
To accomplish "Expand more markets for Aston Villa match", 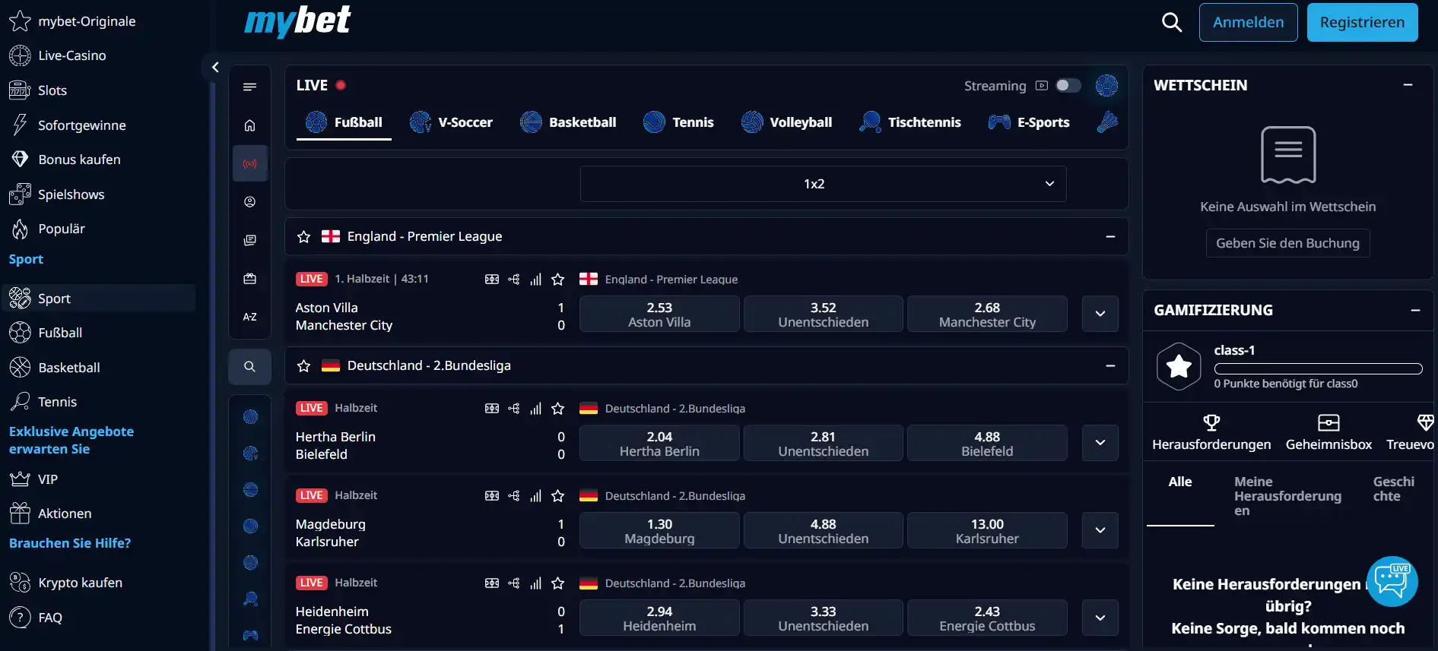I will point(1100,314).
